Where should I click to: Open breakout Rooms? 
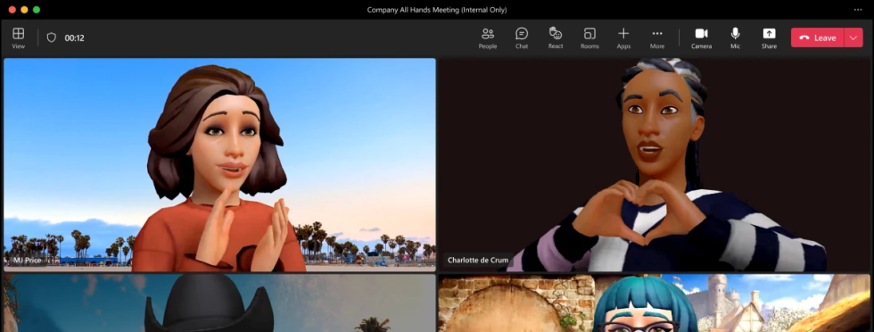pyautogui.click(x=590, y=37)
